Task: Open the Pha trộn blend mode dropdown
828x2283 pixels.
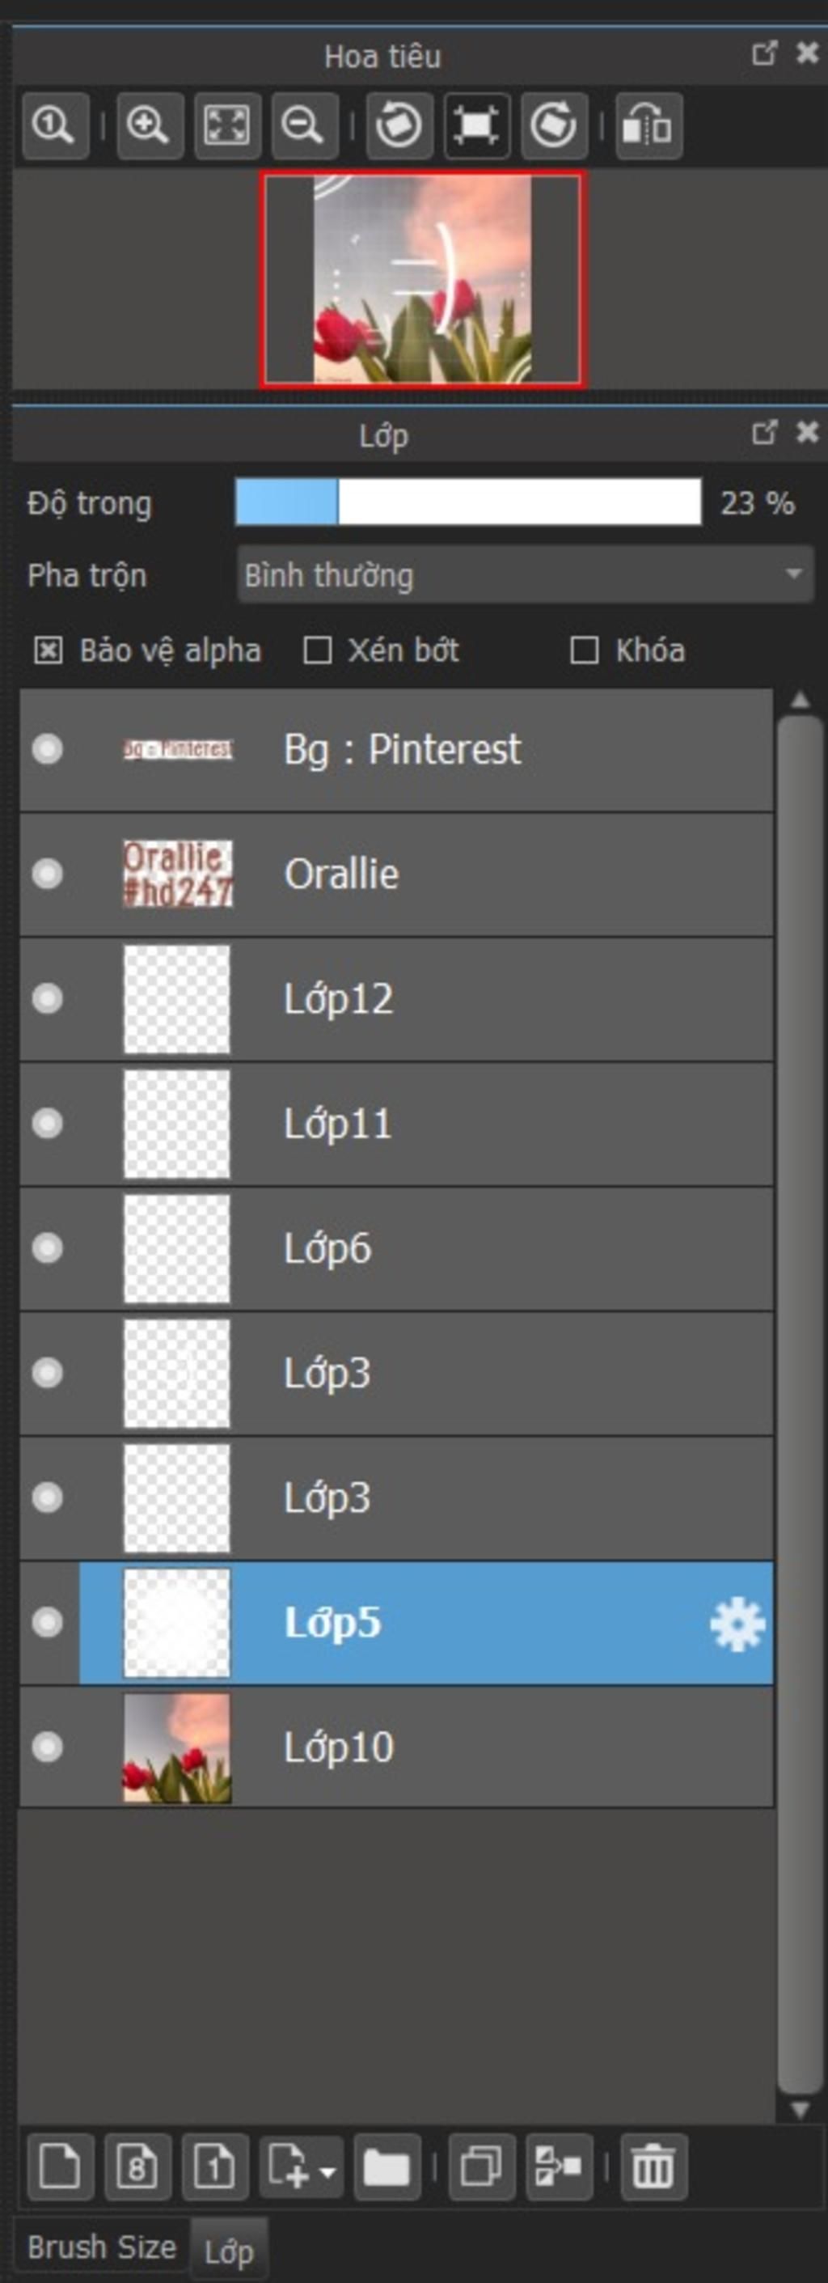Action: click(x=525, y=575)
